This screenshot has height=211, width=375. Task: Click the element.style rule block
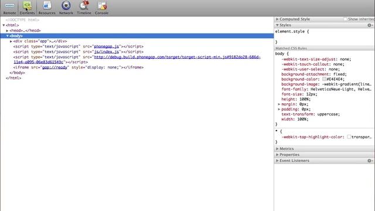(x=324, y=36)
